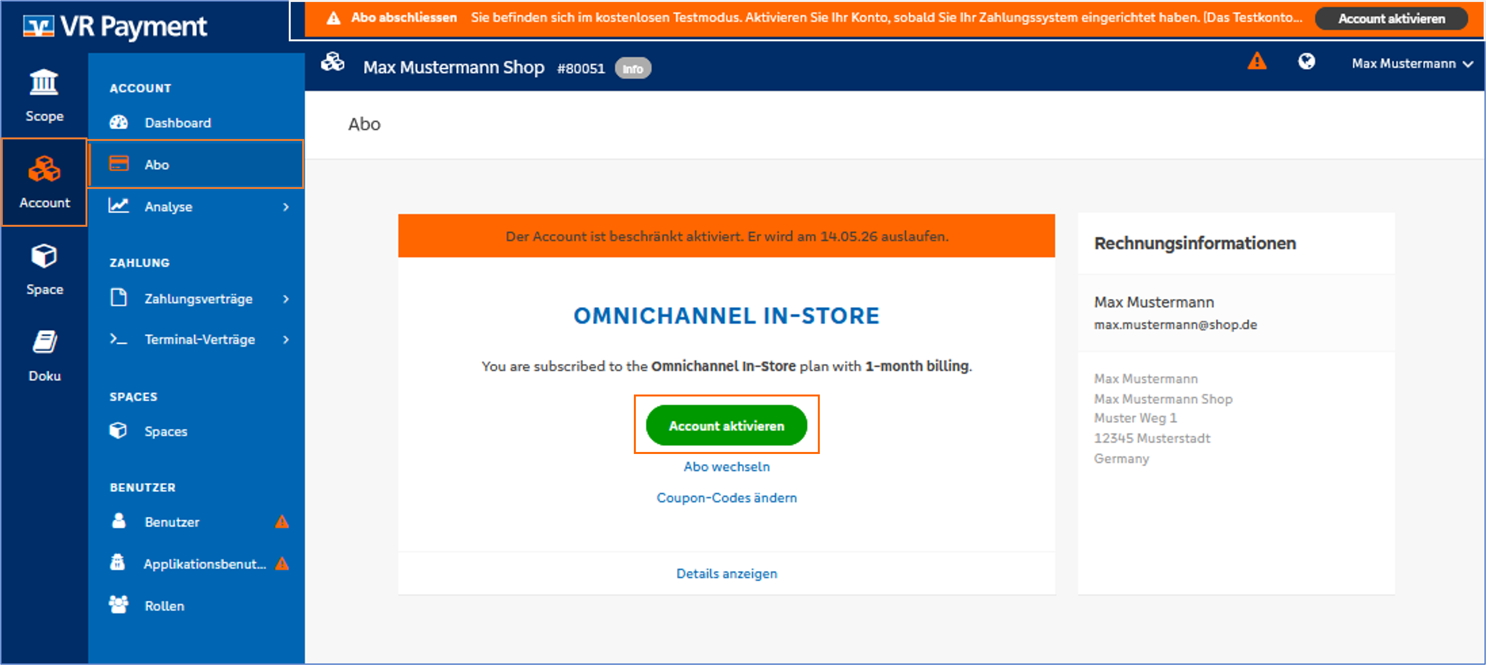Click the OMNICHANNEL IN-STORE heading
This screenshot has height=665, width=1486.
coord(726,316)
